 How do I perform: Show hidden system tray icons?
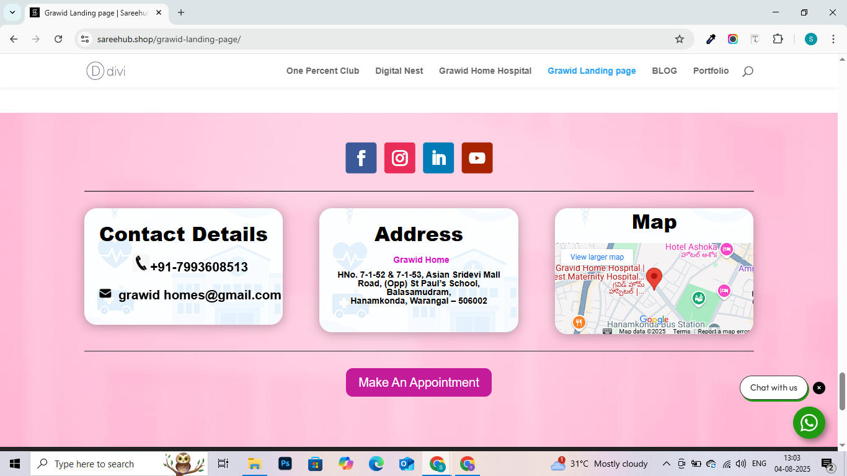point(667,464)
